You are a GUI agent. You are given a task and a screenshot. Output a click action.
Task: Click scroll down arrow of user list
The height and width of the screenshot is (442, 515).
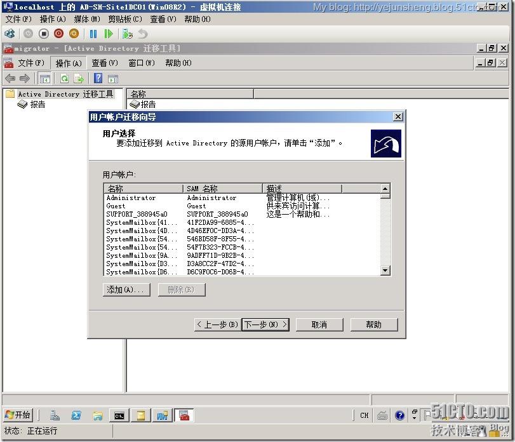point(385,271)
